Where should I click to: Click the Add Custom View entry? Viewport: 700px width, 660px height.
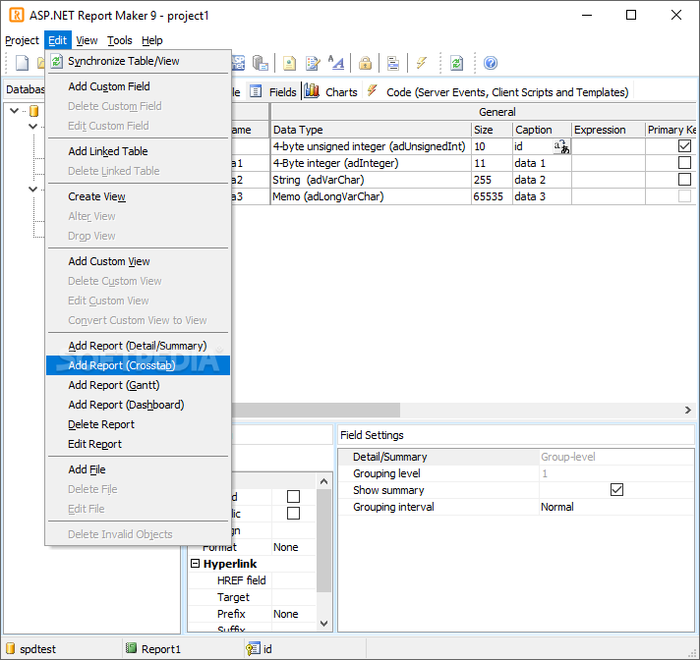138,261
